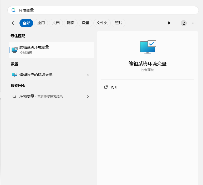
Task: Click the circular badge showing 2
Action: (x=184, y=23)
